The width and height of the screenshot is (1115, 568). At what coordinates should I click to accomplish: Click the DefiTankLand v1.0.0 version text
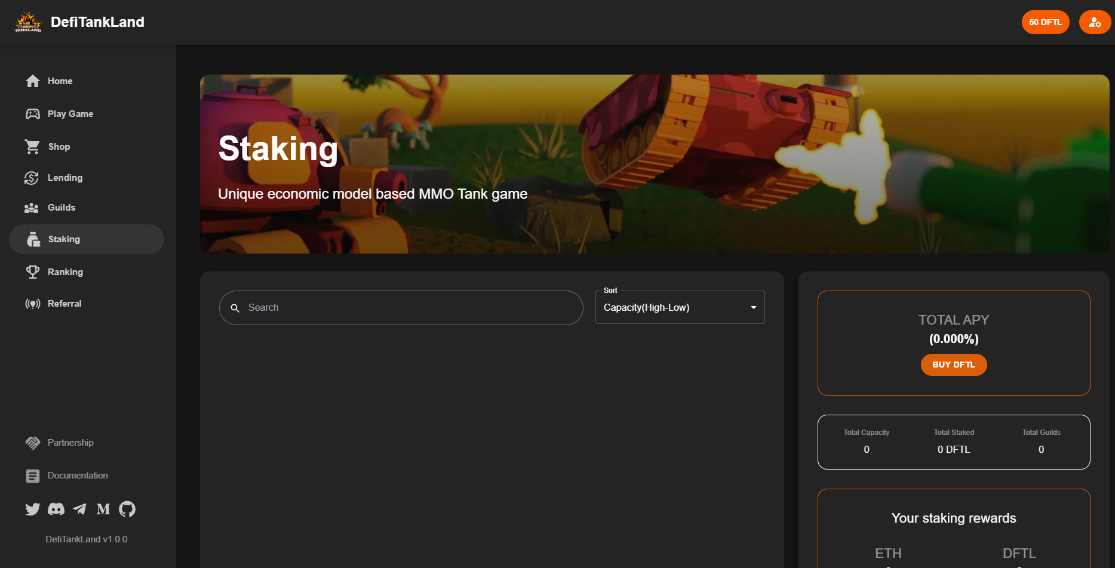[87, 539]
